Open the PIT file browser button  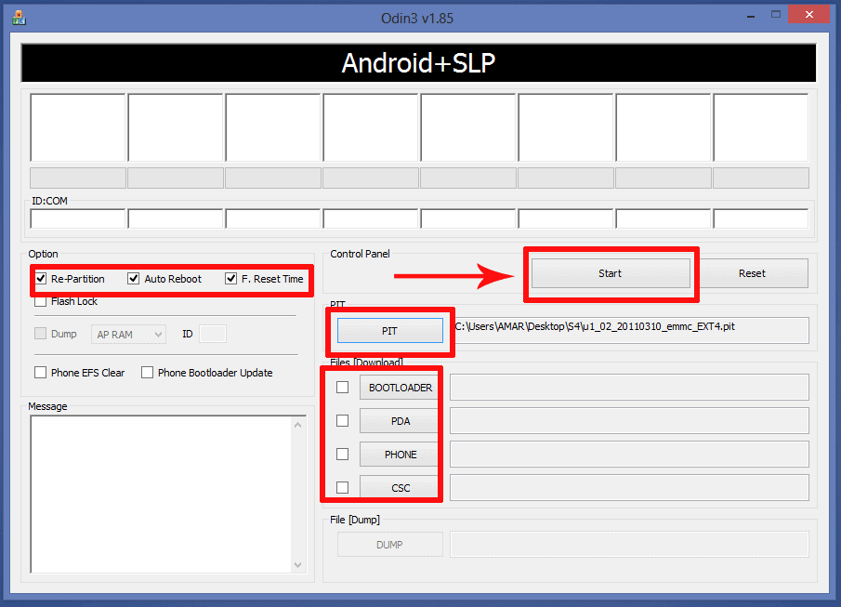(x=390, y=331)
